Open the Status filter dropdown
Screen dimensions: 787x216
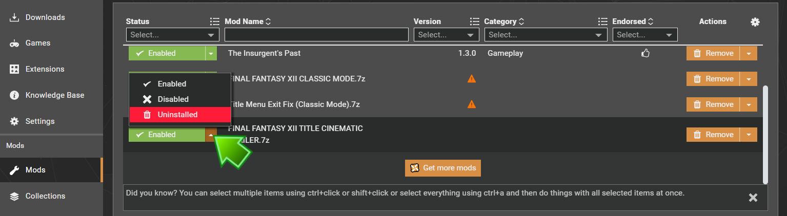173,35
